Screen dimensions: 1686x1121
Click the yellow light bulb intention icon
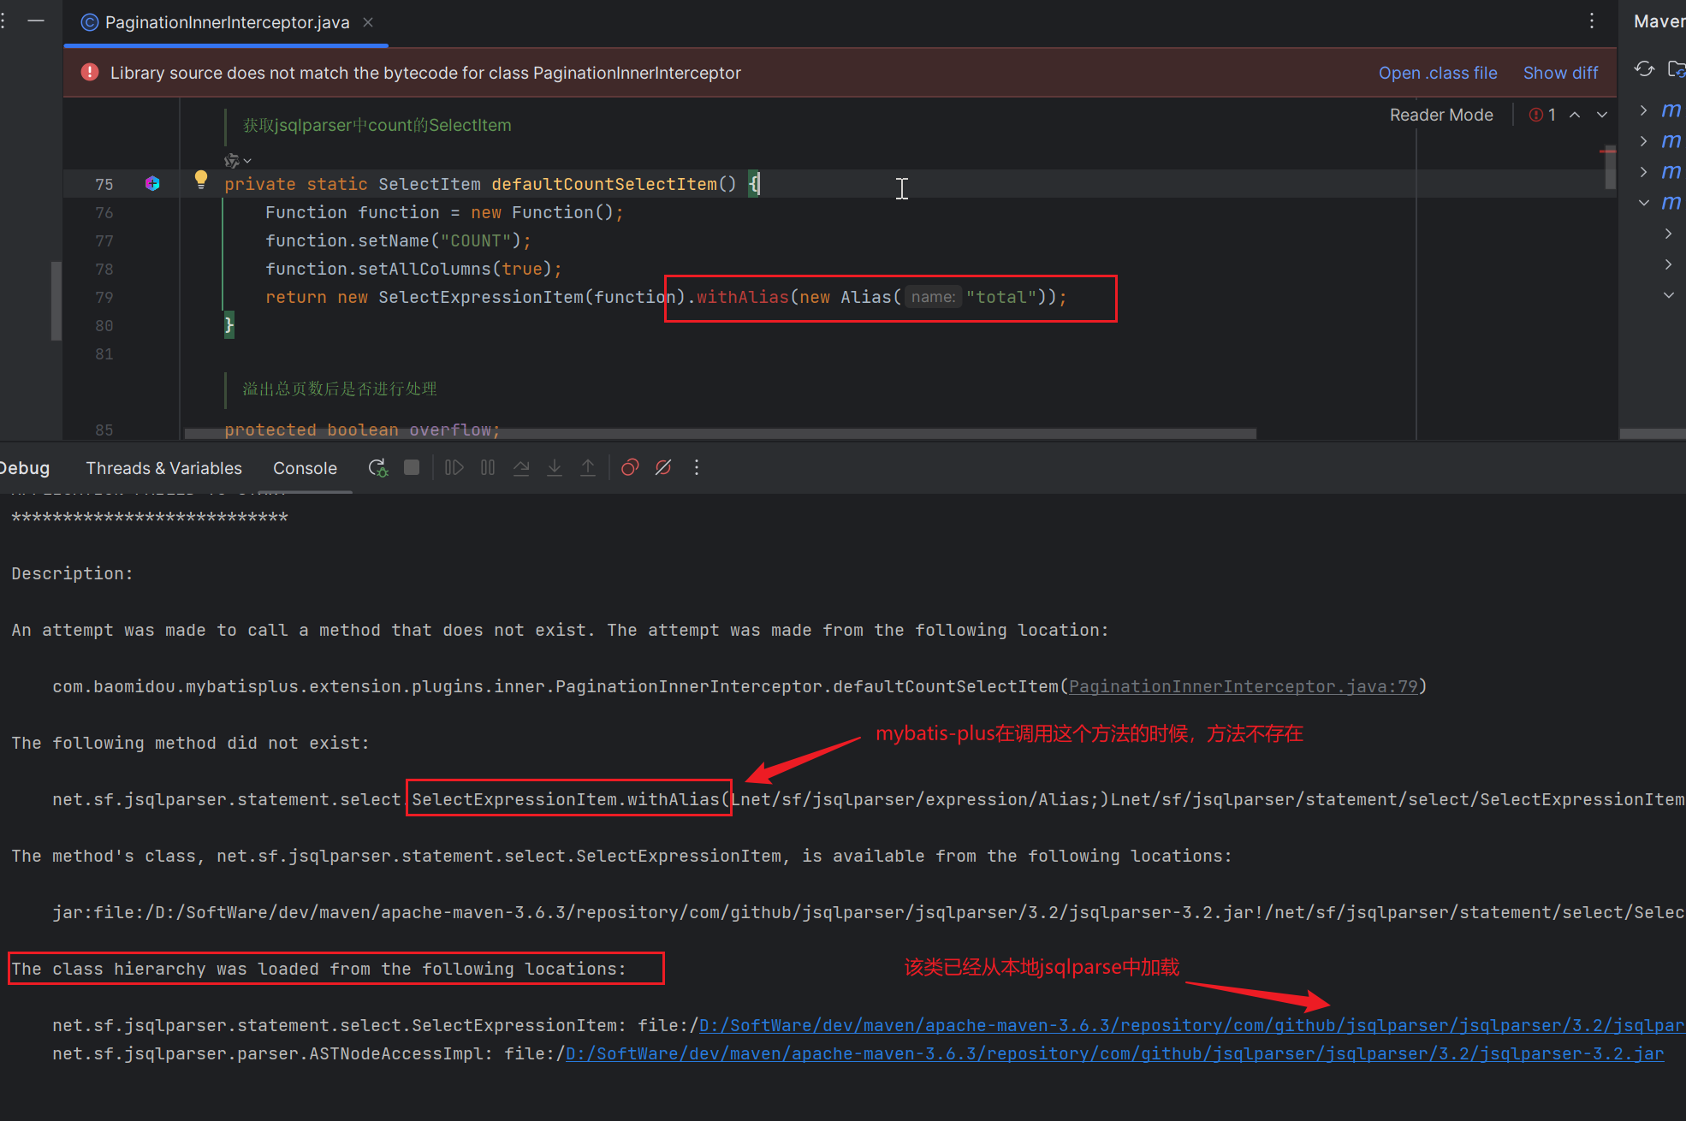point(200,179)
